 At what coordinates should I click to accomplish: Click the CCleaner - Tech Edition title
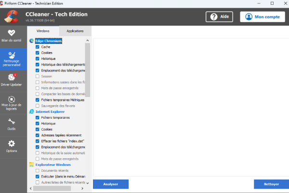(x=56, y=14)
